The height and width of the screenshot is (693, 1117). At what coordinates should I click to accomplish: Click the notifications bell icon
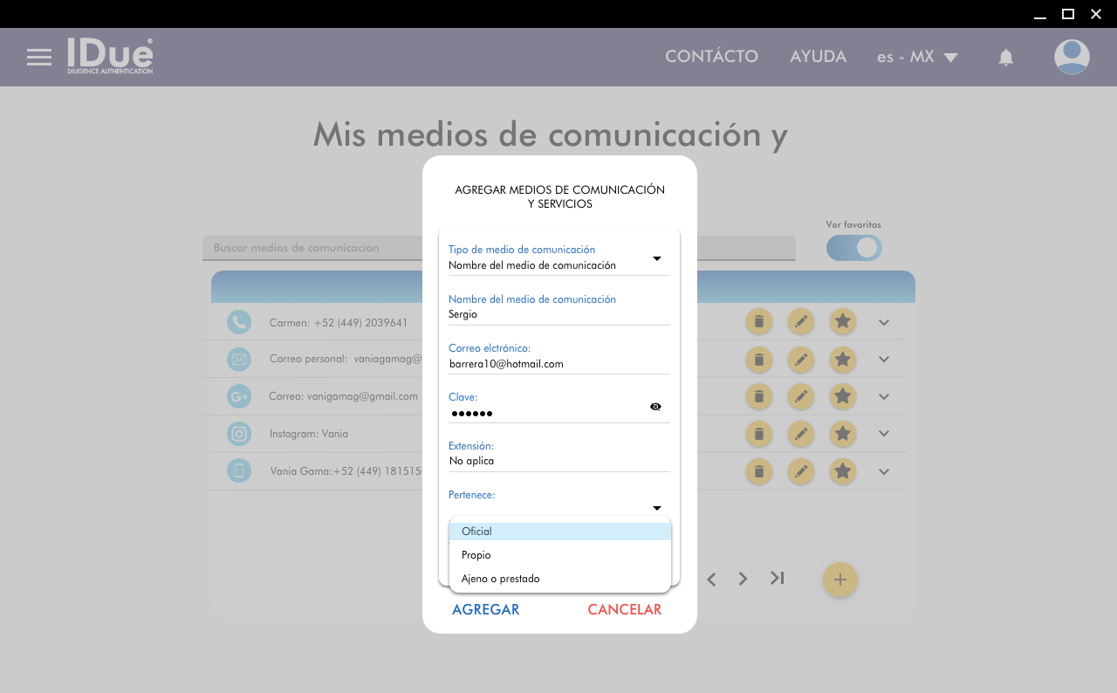click(1005, 58)
